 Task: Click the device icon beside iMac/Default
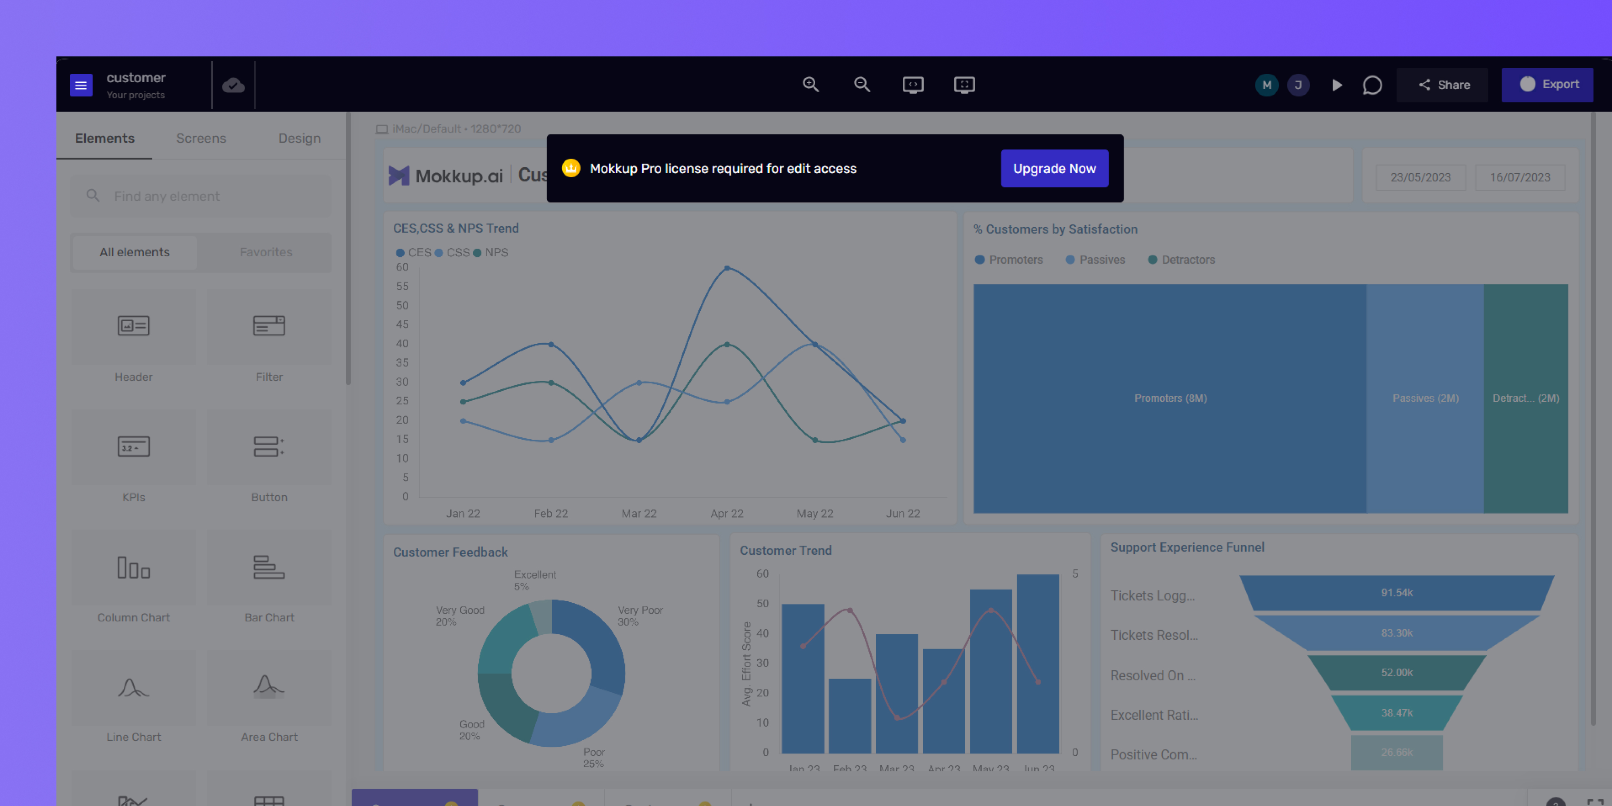pos(382,129)
